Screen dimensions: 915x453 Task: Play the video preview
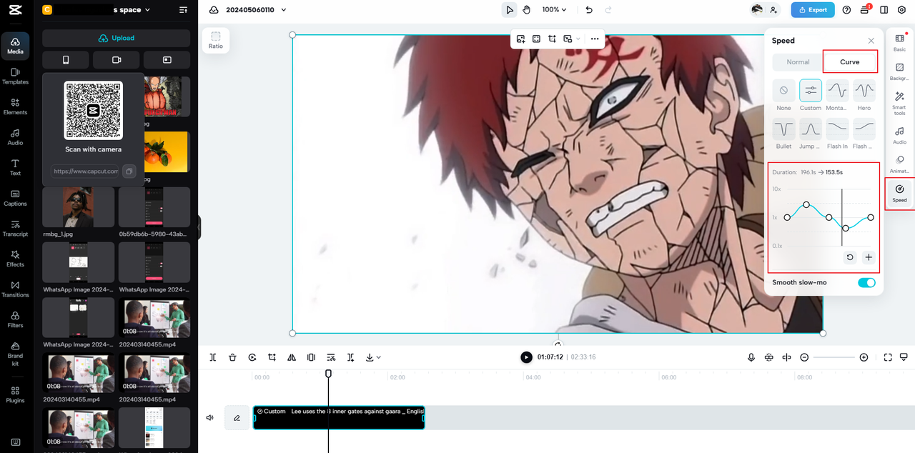pyautogui.click(x=526, y=357)
